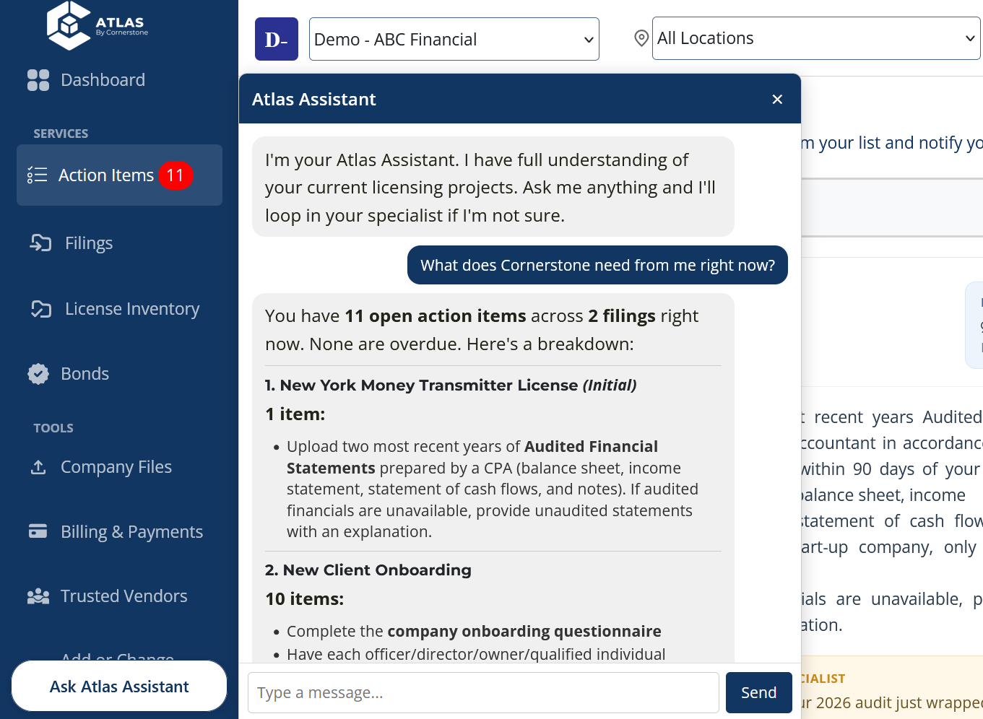The width and height of the screenshot is (983, 719).
Task: Click the red 11 badge on Action Items
Action: coord(176,175)
